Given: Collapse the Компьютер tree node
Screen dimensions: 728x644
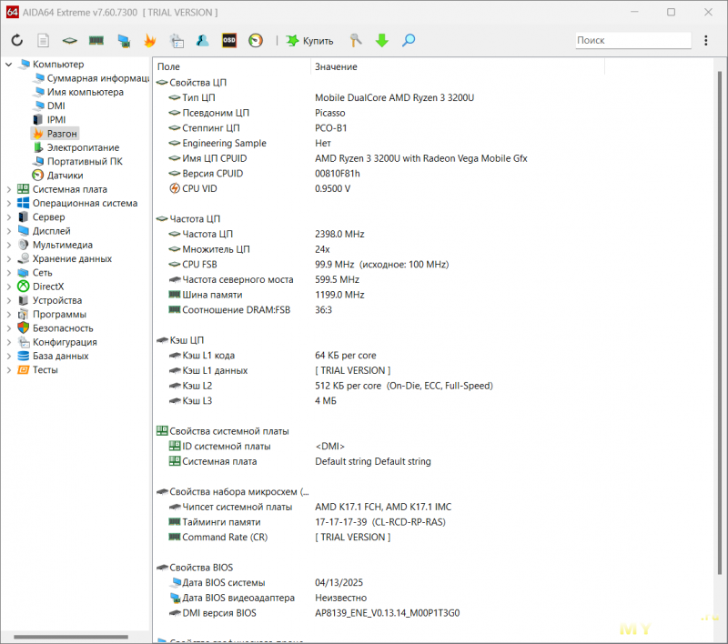Looking at the screenshot, I should point(9,65).
